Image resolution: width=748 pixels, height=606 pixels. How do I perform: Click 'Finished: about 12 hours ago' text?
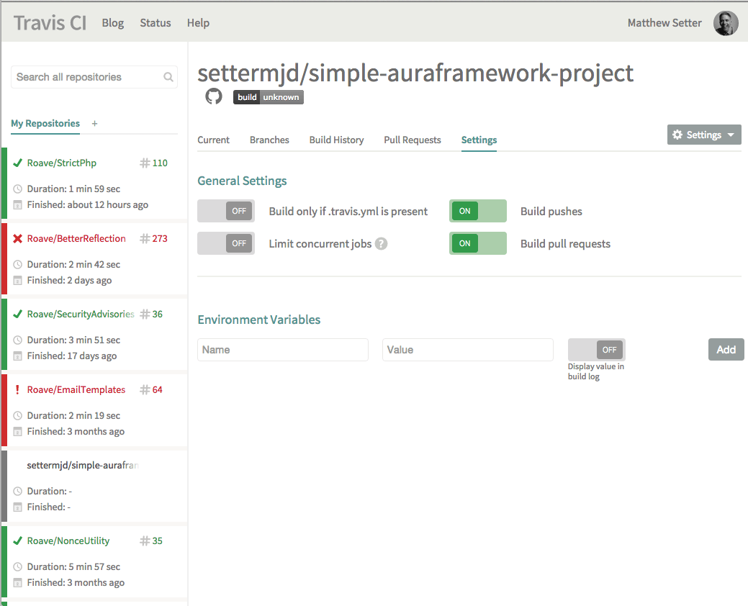[x=87, y=205]
